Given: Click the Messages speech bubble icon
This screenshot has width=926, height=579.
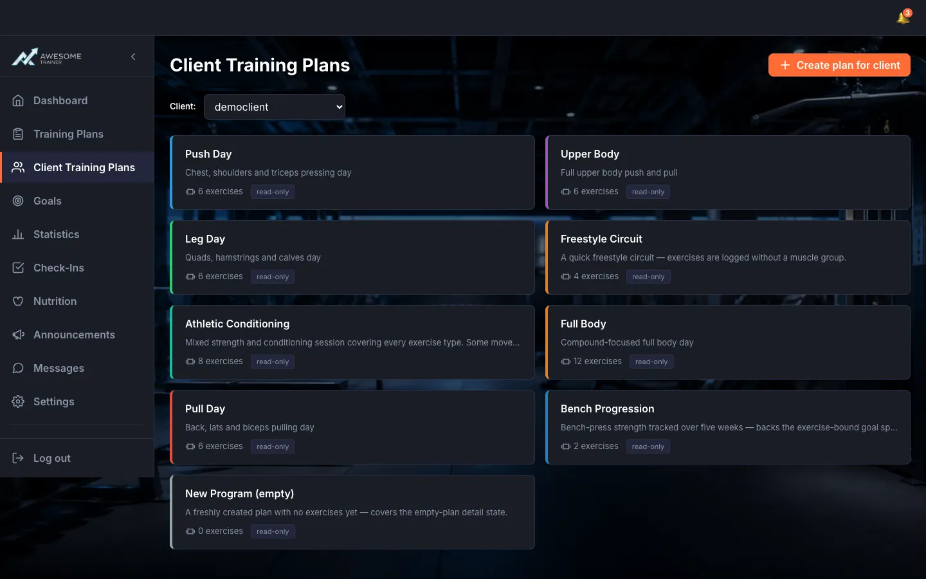Looking at the screenshot, I should [x=18, y=368].
